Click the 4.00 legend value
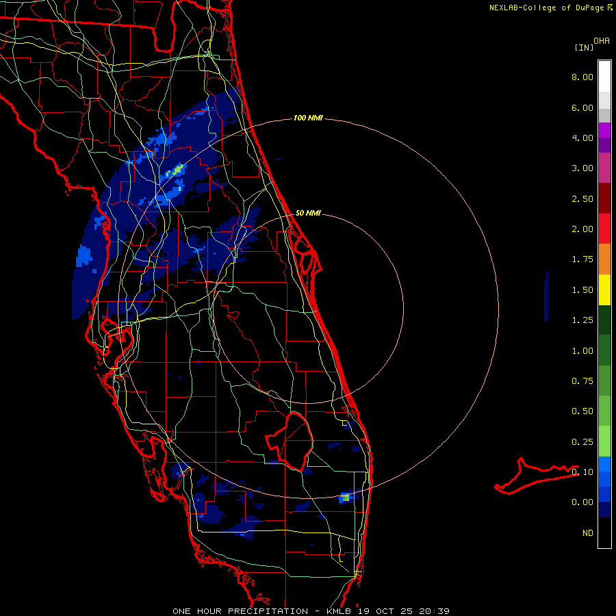The width and height of the screenshot is (616, 616). (582, 138)
